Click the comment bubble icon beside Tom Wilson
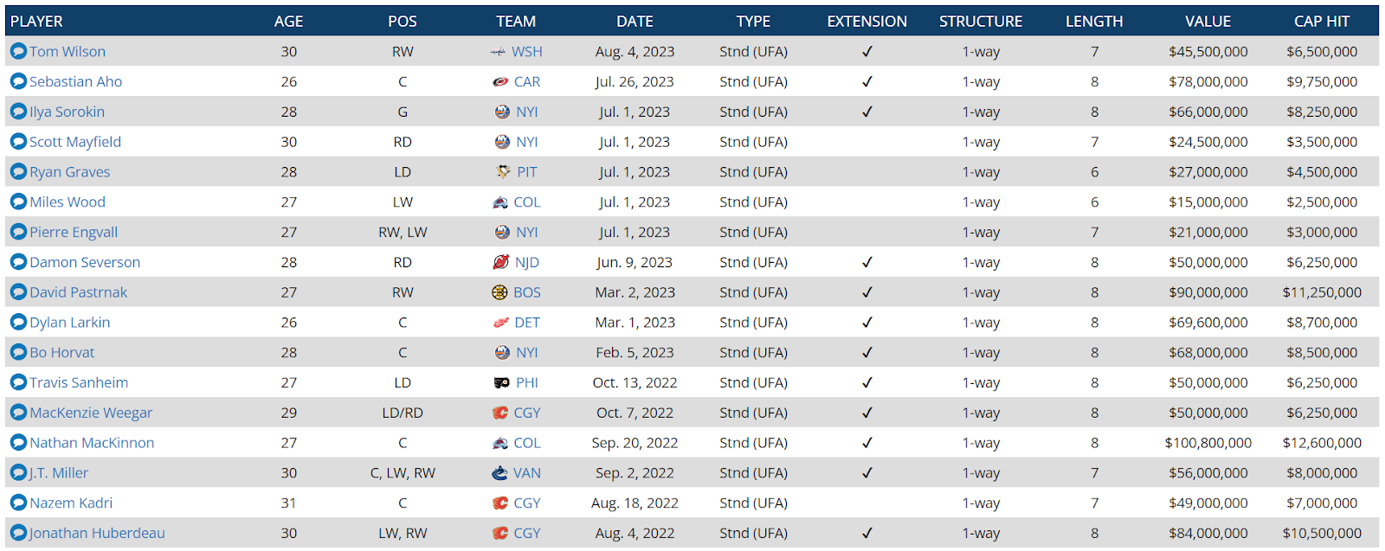1385x551 pixels. tap(18, 51)
